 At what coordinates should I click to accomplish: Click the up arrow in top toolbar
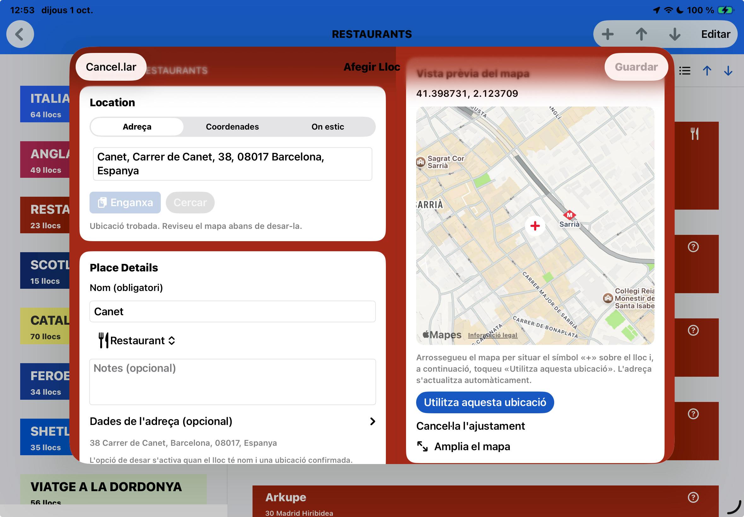641,34
